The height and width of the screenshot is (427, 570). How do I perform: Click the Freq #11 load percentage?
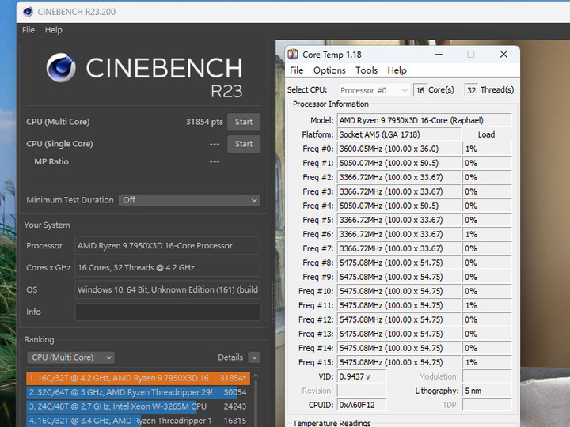487,305
